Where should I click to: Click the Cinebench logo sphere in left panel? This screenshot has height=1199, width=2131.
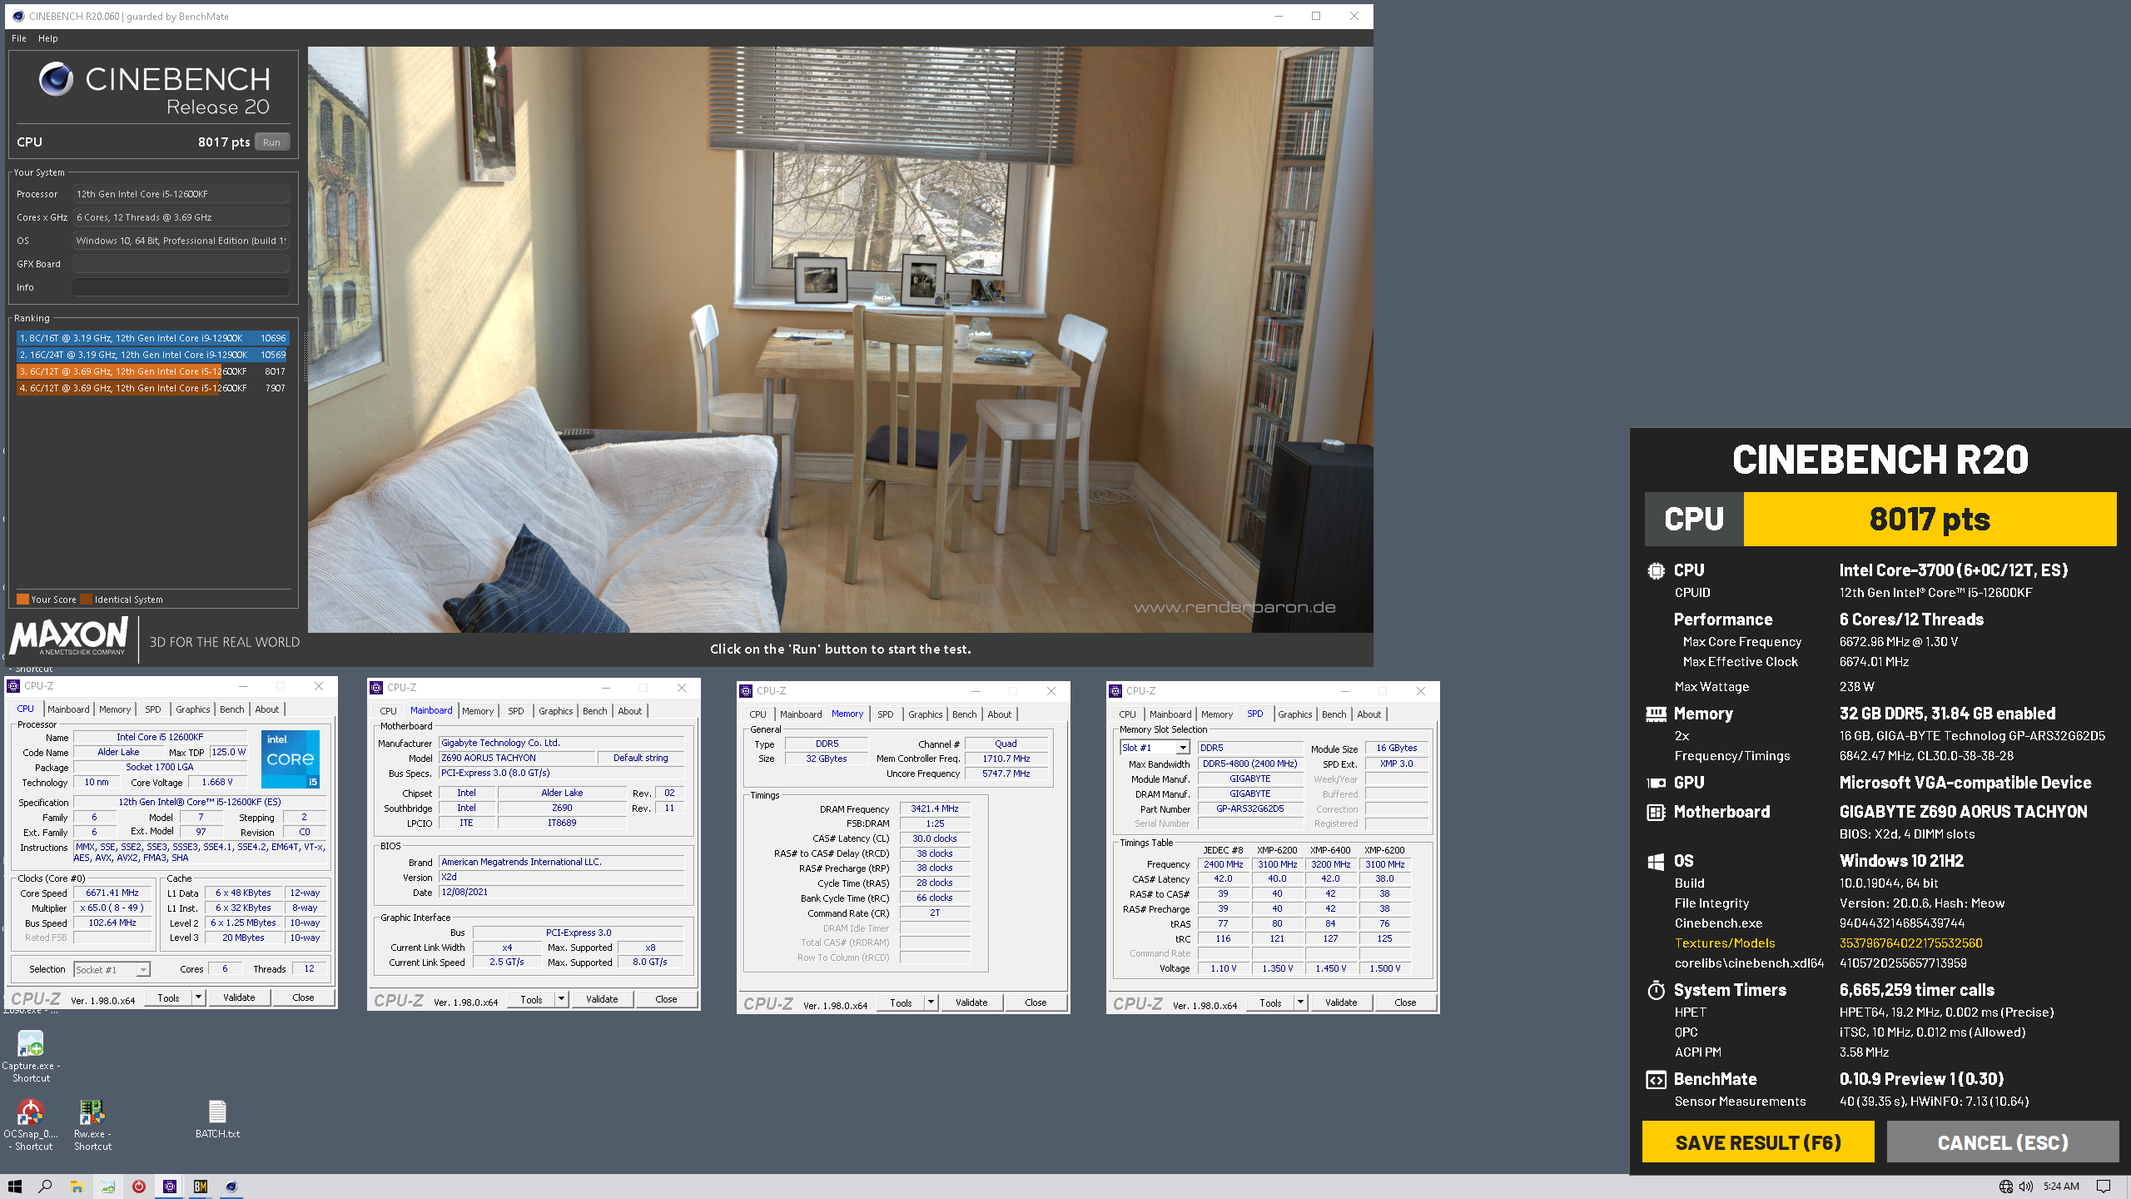(56, 80)
